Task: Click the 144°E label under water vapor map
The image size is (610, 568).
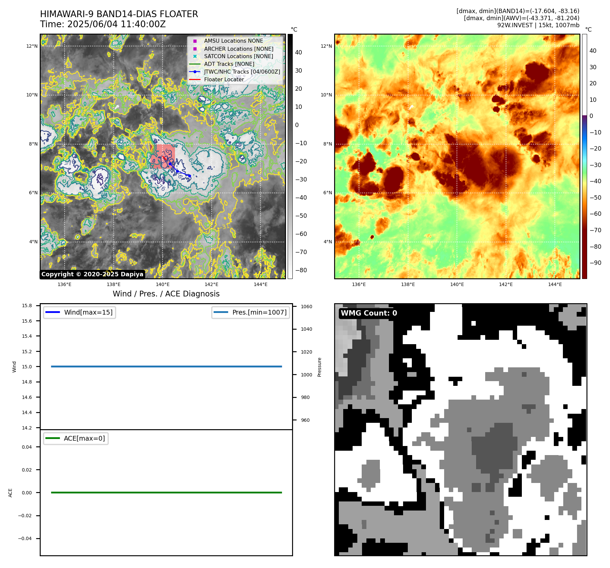Action: (555, 284)
